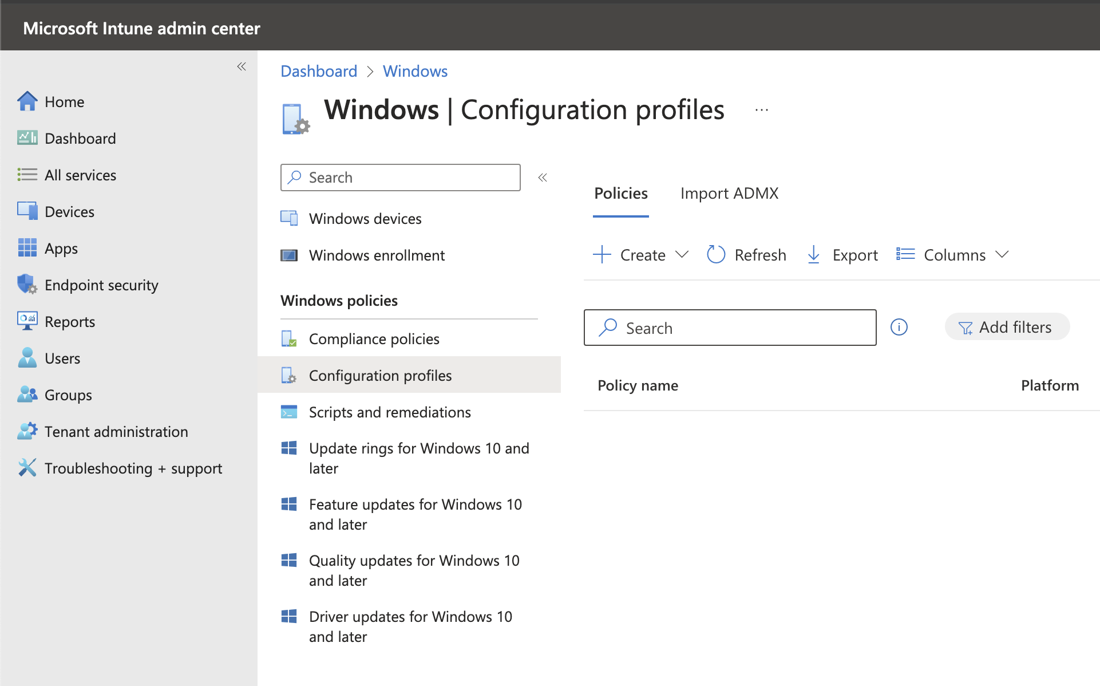Open the Columns dropdown
Screen dimensions: 1100x686
pos(1002,255)
